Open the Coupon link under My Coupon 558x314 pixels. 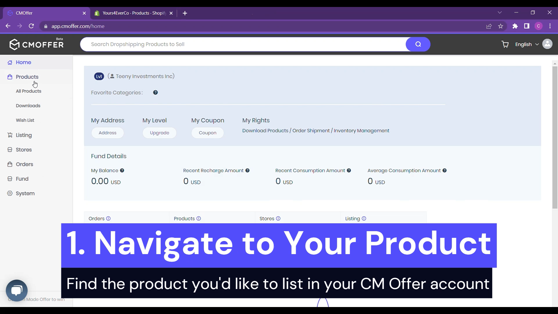pyautogui.click(x=208, y=133)
